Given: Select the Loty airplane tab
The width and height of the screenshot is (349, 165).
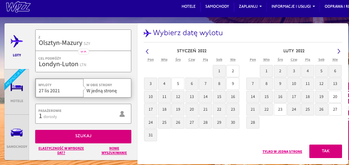Looking at the screenshot, I should tap(17, 45).
